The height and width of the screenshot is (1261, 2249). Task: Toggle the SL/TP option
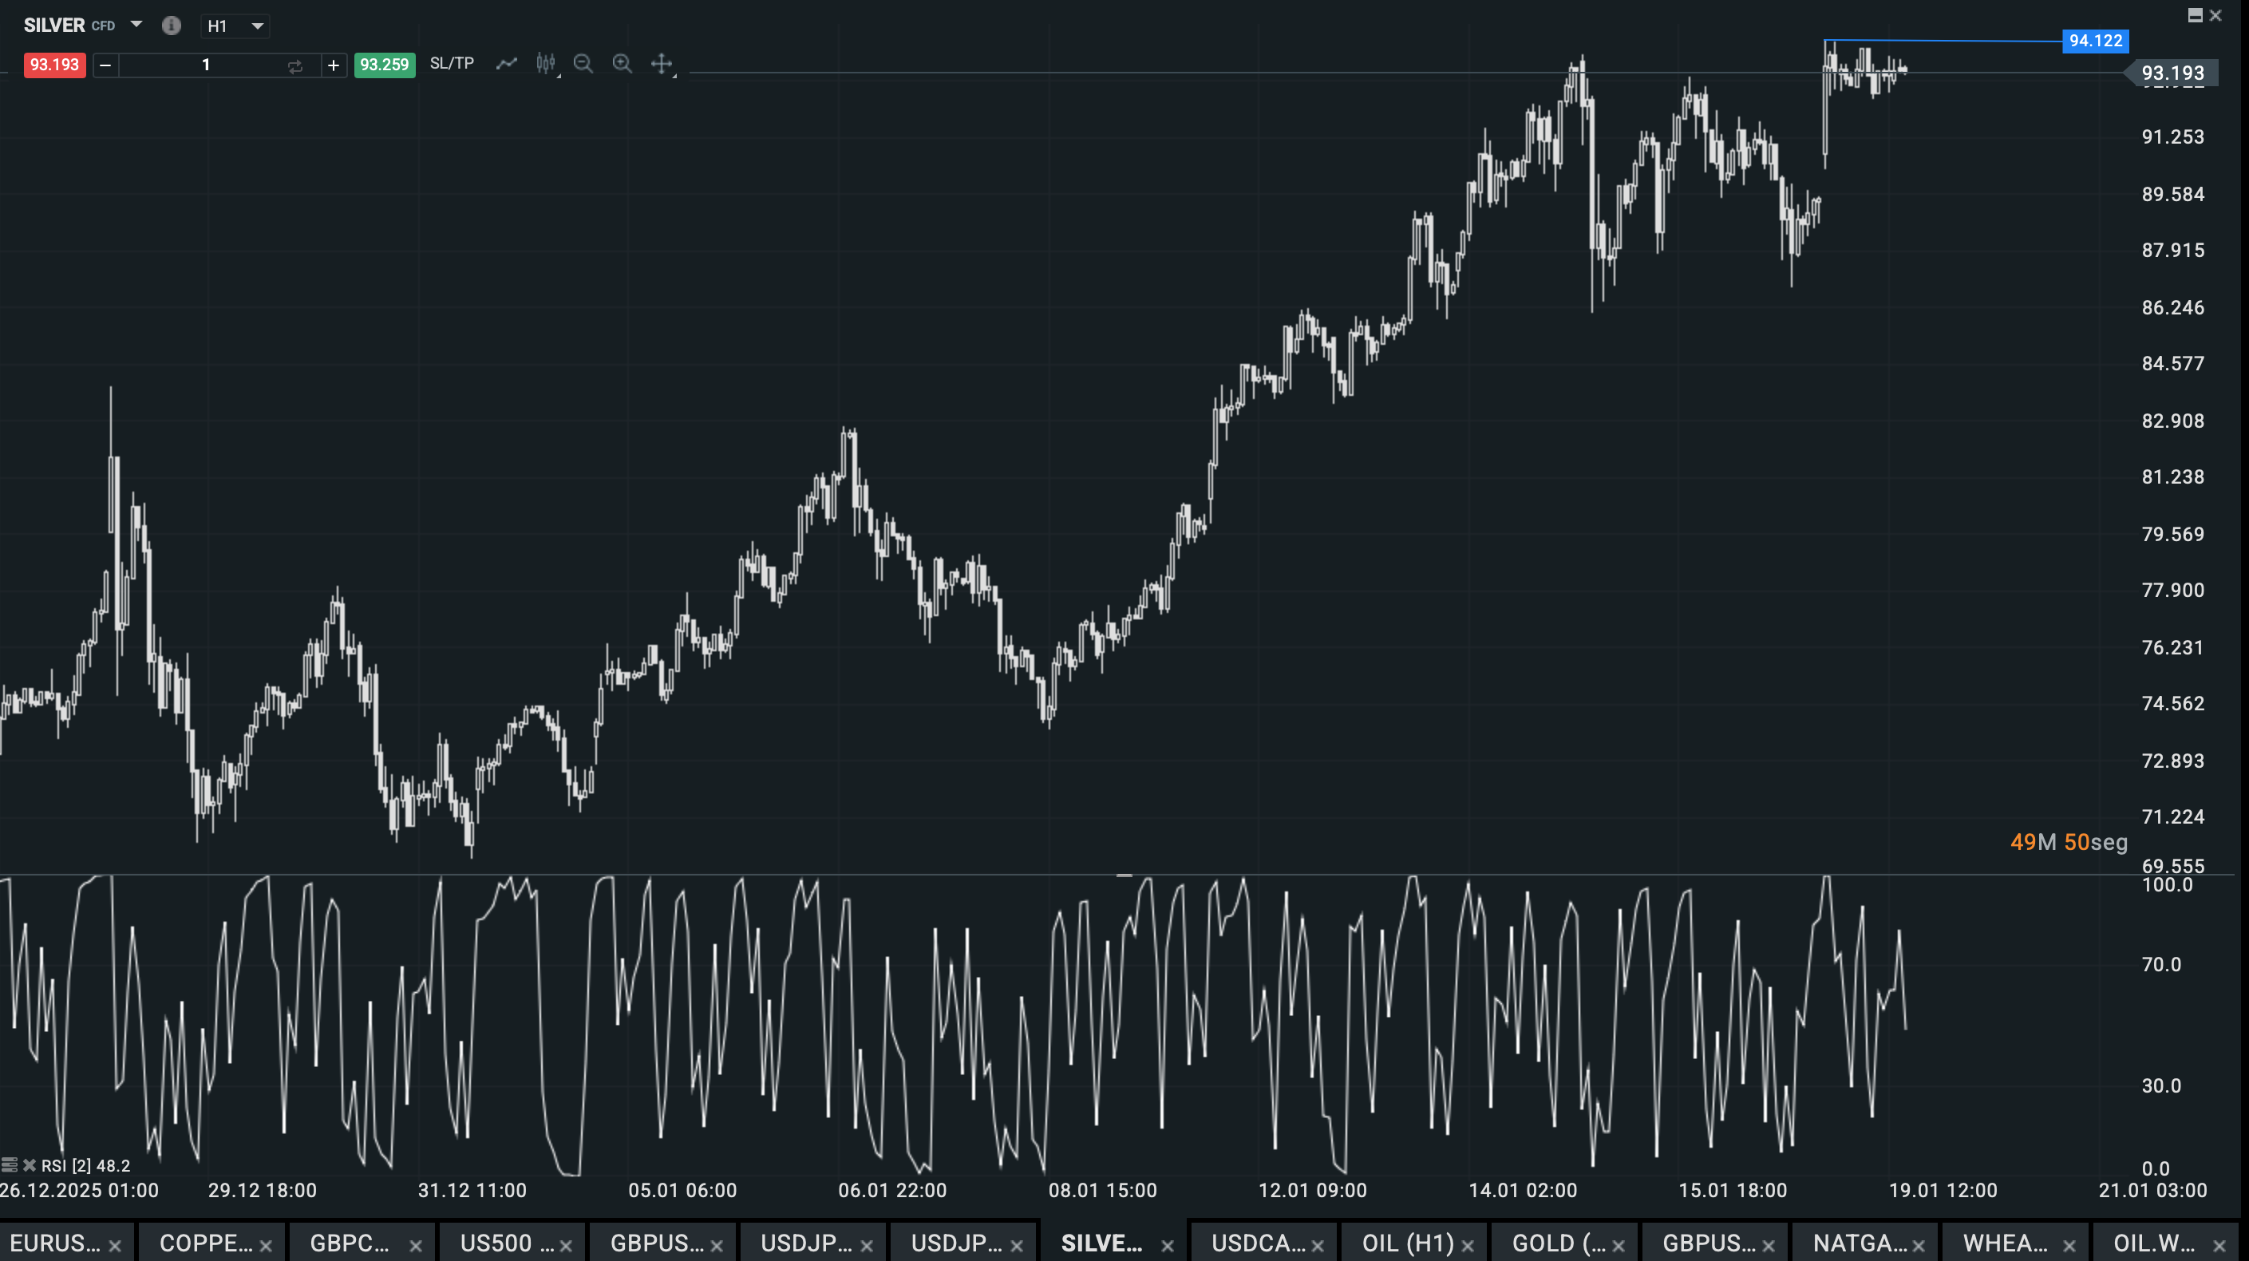tap(452, 64)
